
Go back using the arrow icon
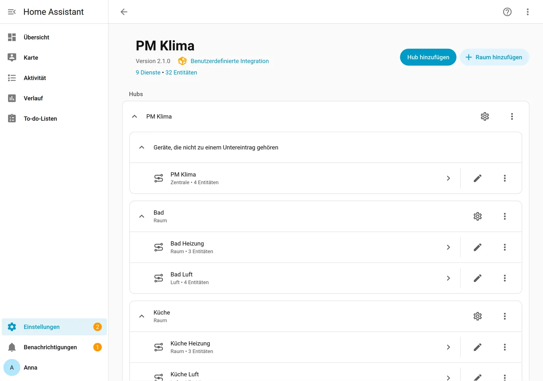click(124, 12)
